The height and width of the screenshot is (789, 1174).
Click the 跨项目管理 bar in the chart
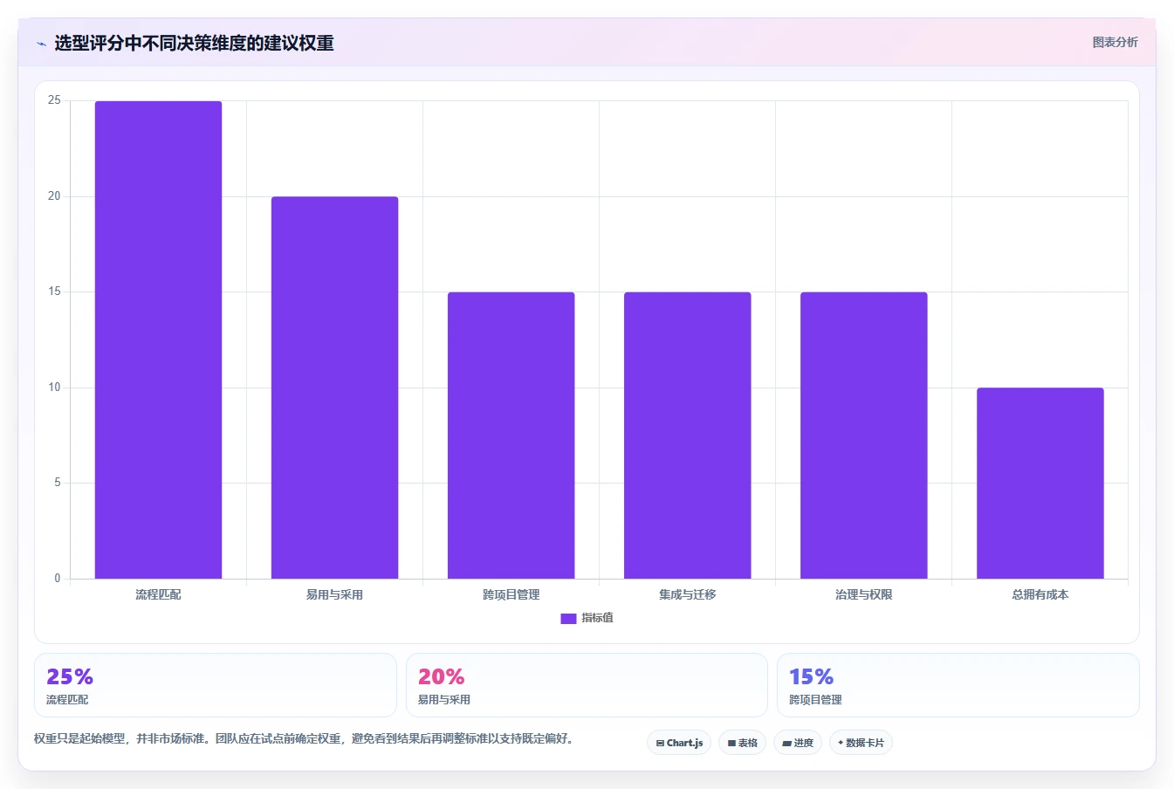pyautogui.click(x=511, y=436)
